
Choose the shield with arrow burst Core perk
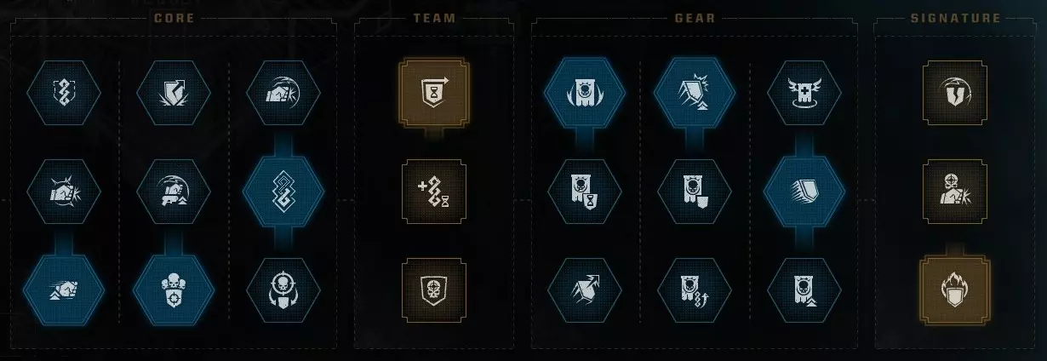[174, 93]
